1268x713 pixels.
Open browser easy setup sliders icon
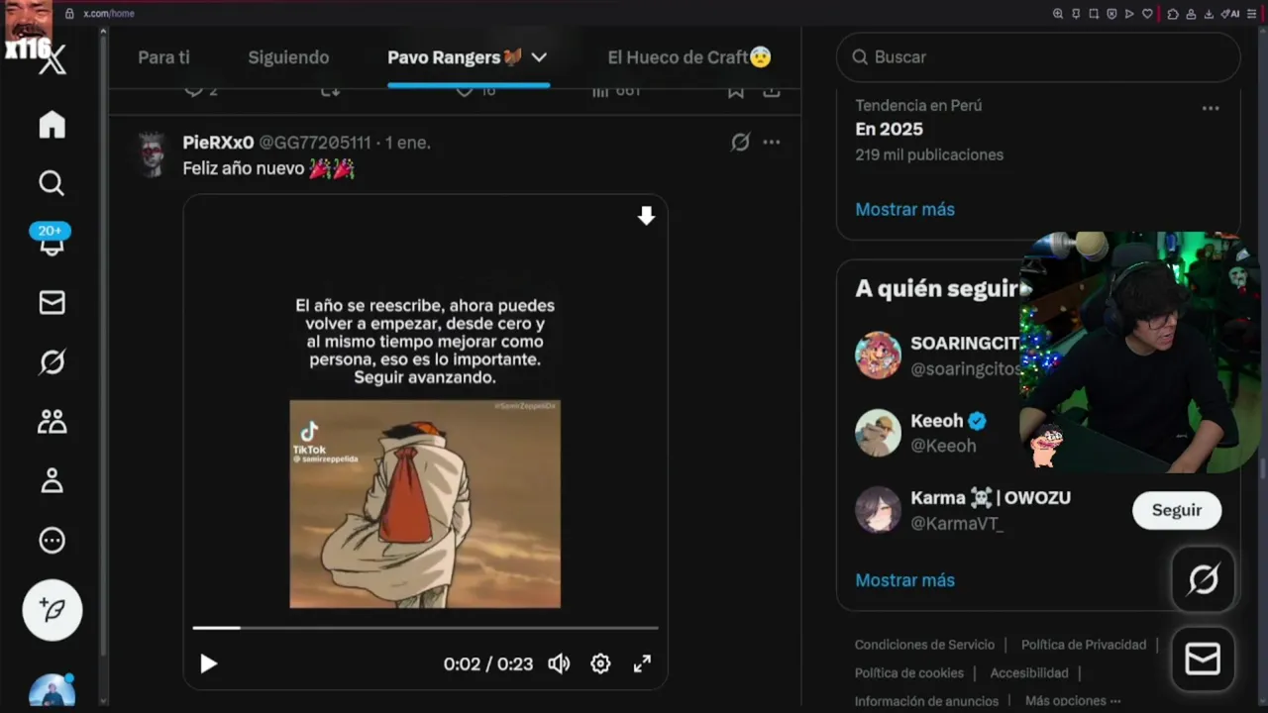pos(1252,14)
